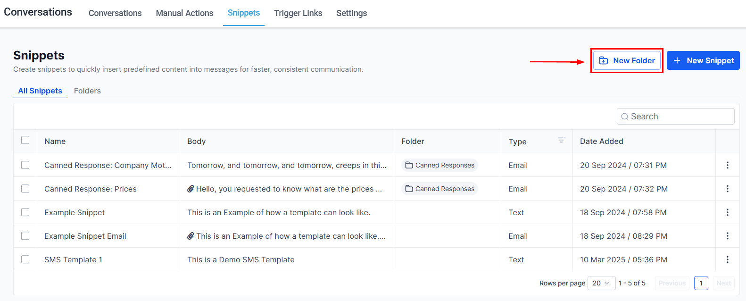
Task: Select the Example Snippet row checkbox
Action: coord(25,212)
